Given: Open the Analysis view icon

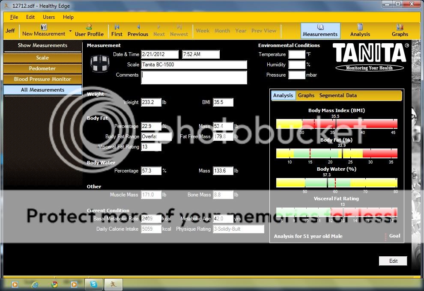Looking at the screenshot, I should click(x=360, y=27).
